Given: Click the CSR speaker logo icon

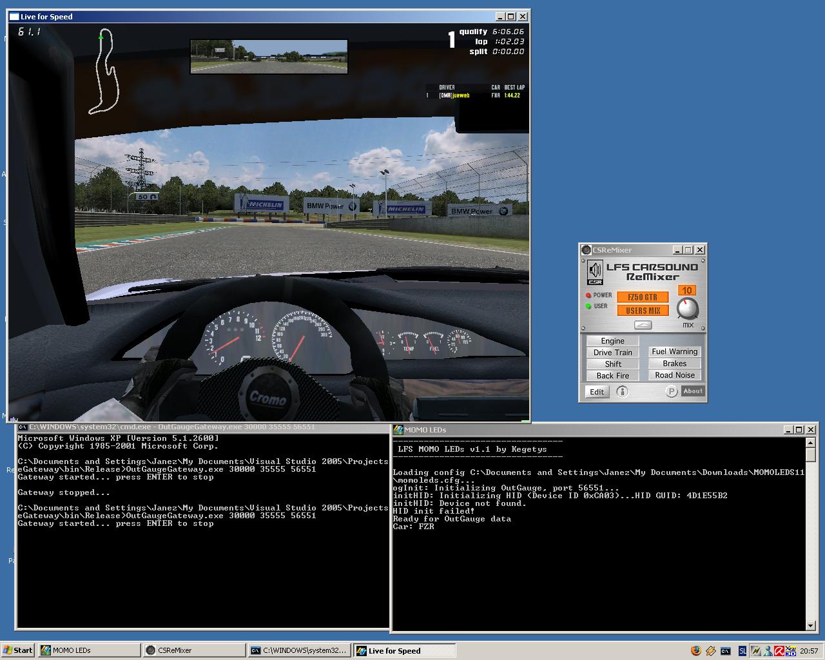Looking at the screenshot, I should pos(594,272).
